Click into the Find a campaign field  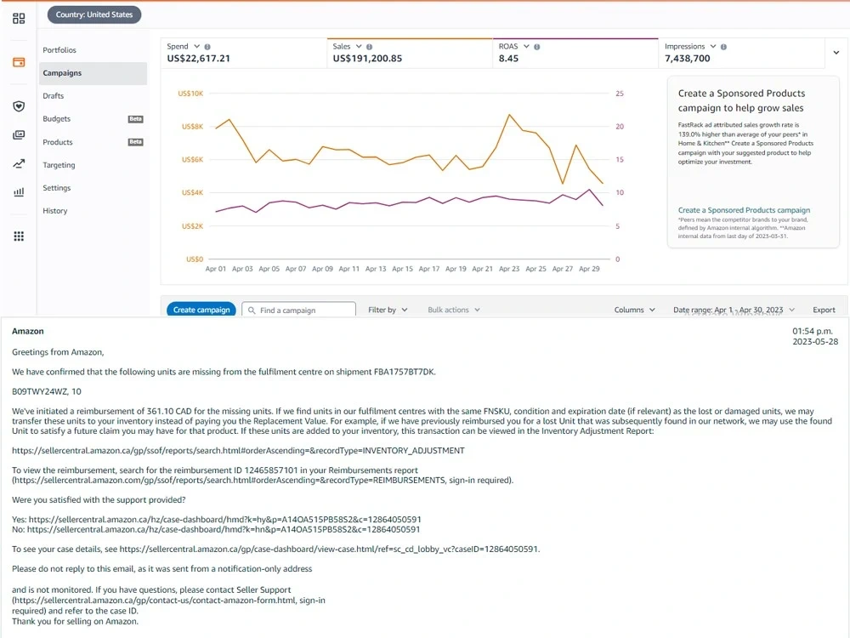(298, 310)
